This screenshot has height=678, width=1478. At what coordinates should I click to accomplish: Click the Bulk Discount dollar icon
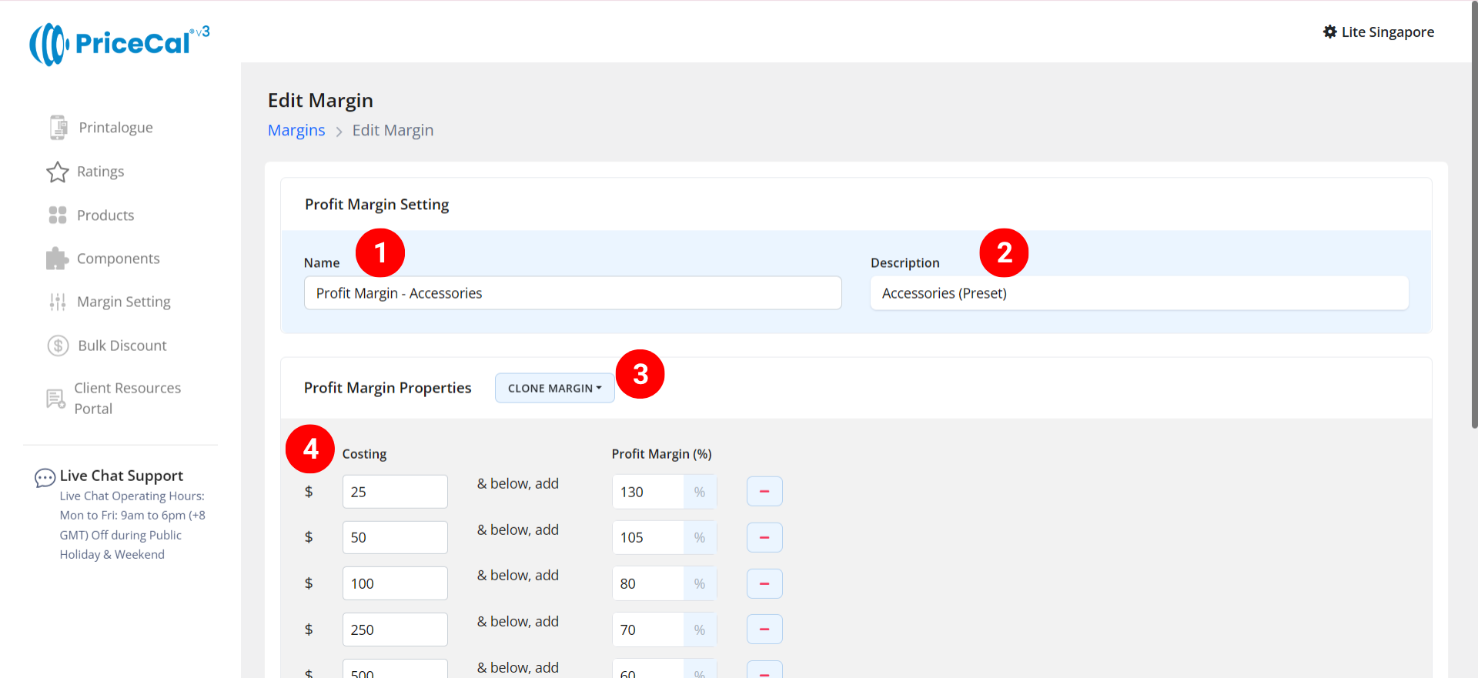pos(59,346)
